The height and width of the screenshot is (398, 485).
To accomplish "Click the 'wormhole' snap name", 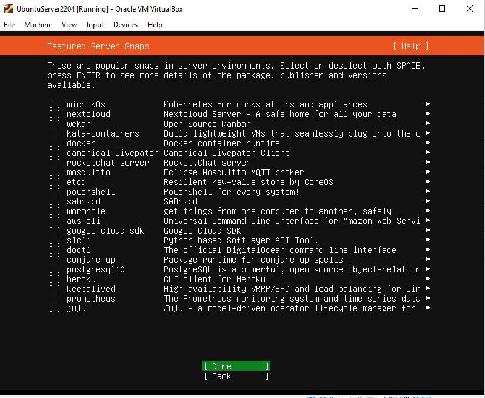I will pyautogui.click(x=86, y=211).
